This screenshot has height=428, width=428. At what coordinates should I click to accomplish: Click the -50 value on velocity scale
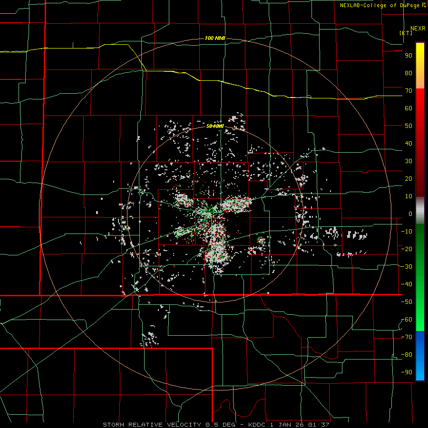pyautogui.click(x=407, y=302)
